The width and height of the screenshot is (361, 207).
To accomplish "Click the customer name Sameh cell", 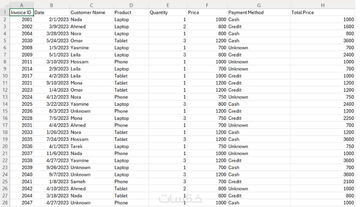I will click(x=91, y=182).
